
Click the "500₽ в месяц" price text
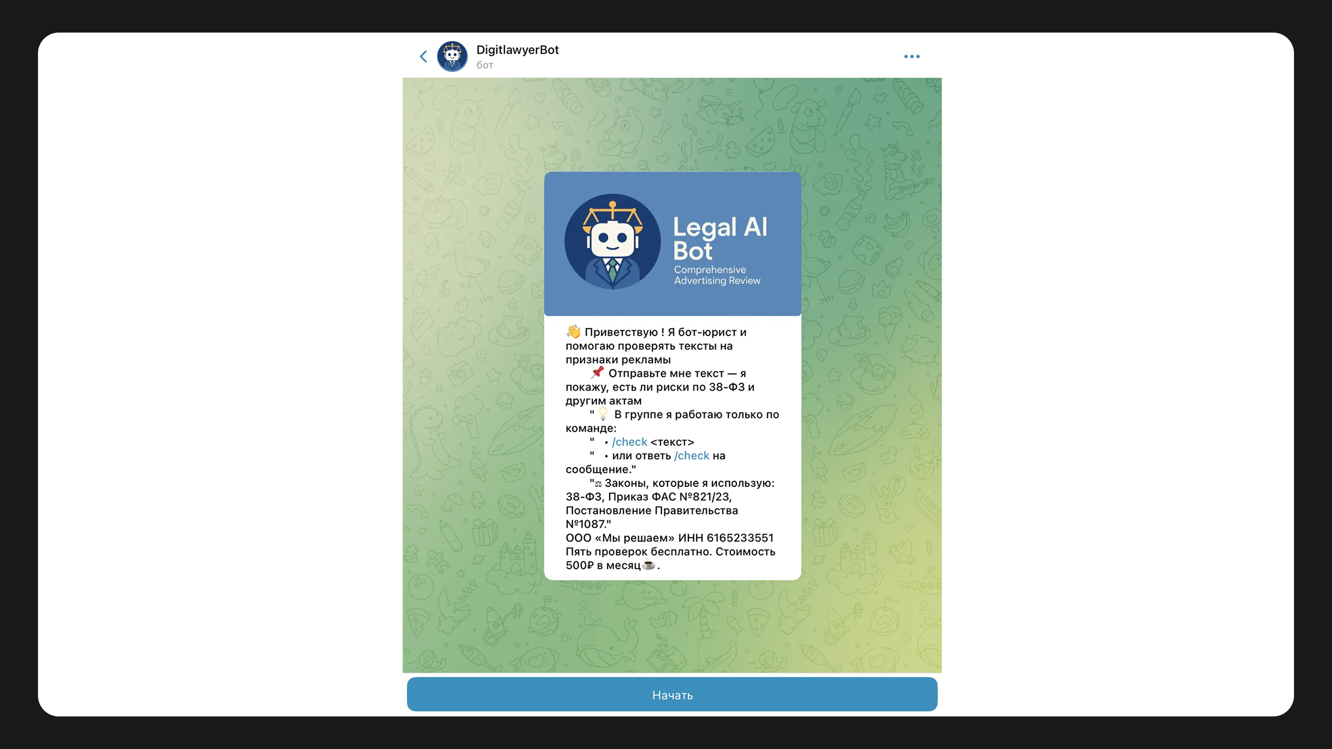coord(603,565)
